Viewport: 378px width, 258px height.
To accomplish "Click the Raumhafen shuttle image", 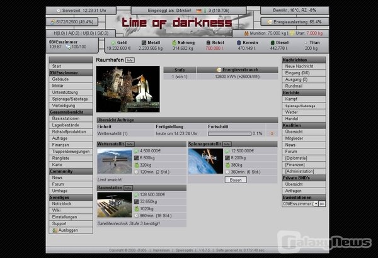I will 128,89.
